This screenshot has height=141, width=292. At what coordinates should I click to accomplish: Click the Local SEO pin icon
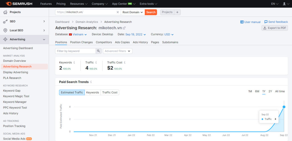(5, 30)
